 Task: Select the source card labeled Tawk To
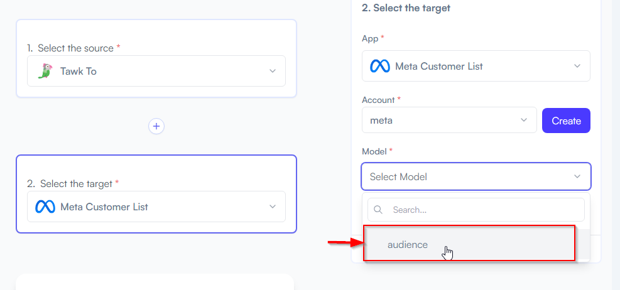click(x=156, y=58)
